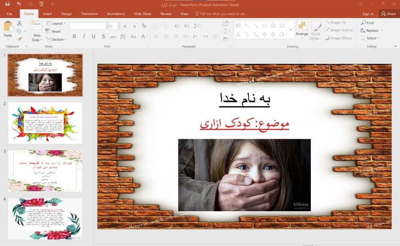Reset the slide layout
The height and width of the screenshot is (246, 400).
point(53,31)
